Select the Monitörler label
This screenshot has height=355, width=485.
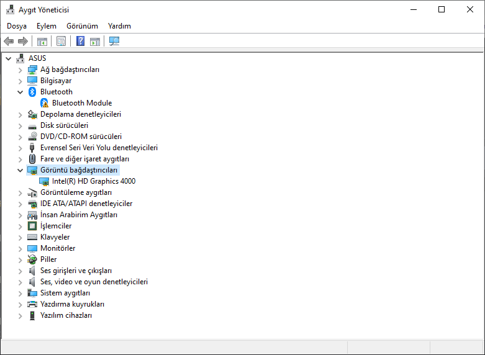(x=58, y=248)
